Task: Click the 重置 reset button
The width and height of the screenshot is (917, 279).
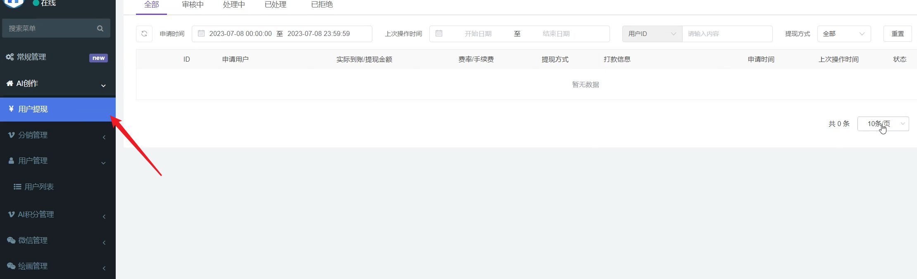Action: 898,34
